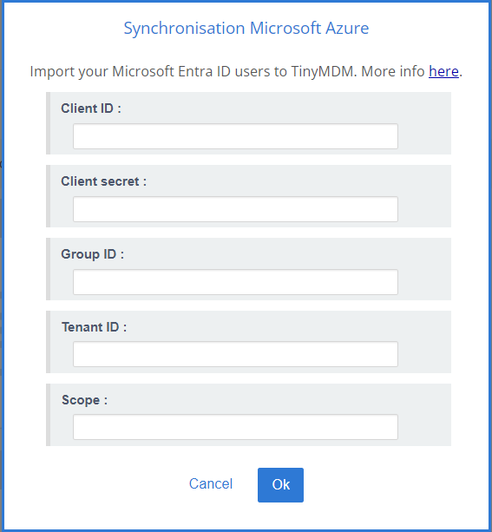Image resolution: width=492 pixels, height=532 pixels.
Task: Click the 'More info' text before link
Action: coord(392,71)
